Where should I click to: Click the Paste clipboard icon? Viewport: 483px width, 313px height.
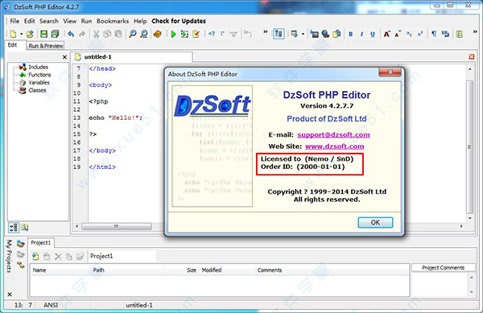tap(118, 34)
